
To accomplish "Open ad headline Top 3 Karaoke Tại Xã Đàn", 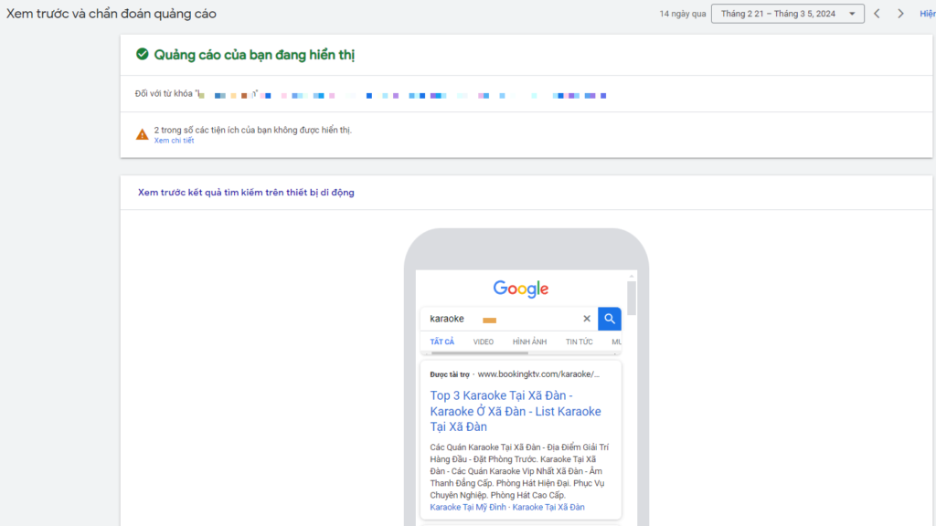I will [516, 411].
